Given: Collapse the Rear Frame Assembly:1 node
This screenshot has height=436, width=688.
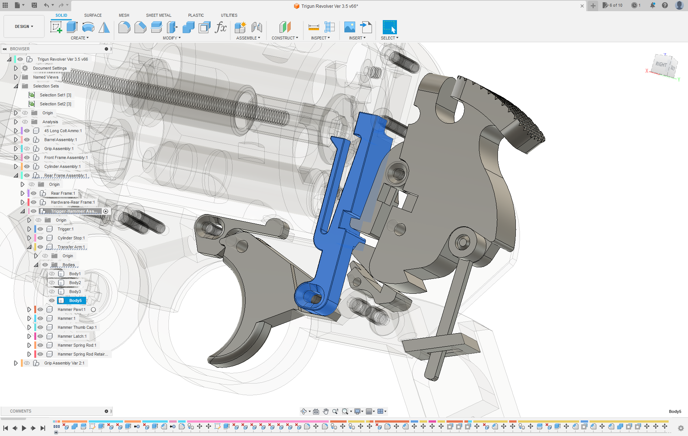Looking at the screenshot, I should [x=16, y=175].
